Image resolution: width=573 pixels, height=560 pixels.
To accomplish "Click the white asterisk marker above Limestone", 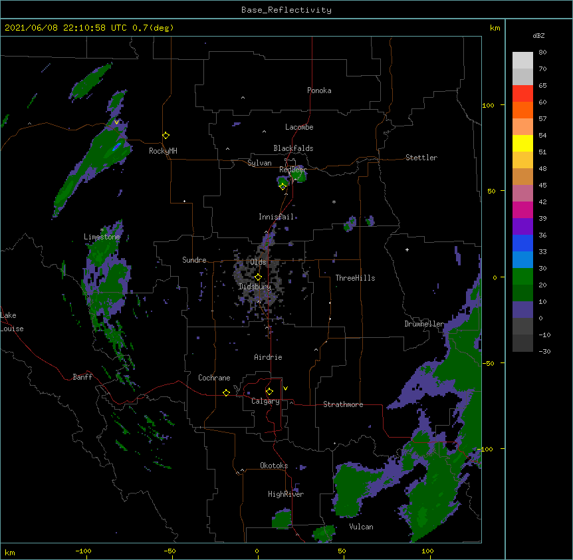I will tap(102, 230).
